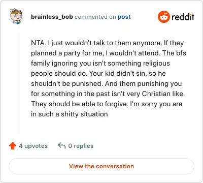
Task: Click the final line "in such a shitty situation"
Action: (70, 114)
